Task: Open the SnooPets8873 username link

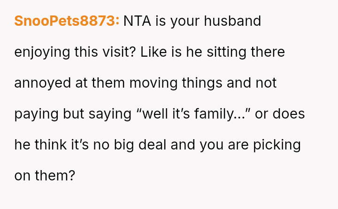Action: click(67, 21)
